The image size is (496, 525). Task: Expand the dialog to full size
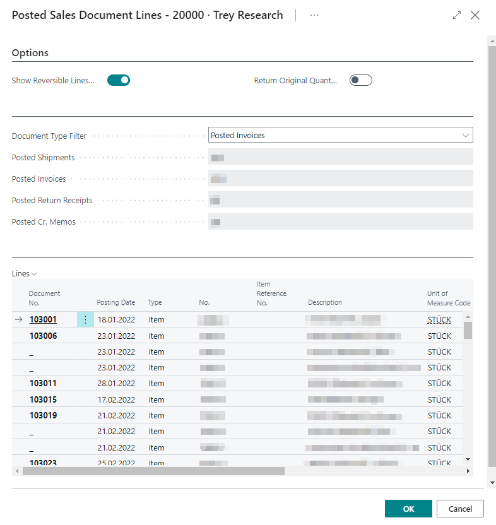456,15
